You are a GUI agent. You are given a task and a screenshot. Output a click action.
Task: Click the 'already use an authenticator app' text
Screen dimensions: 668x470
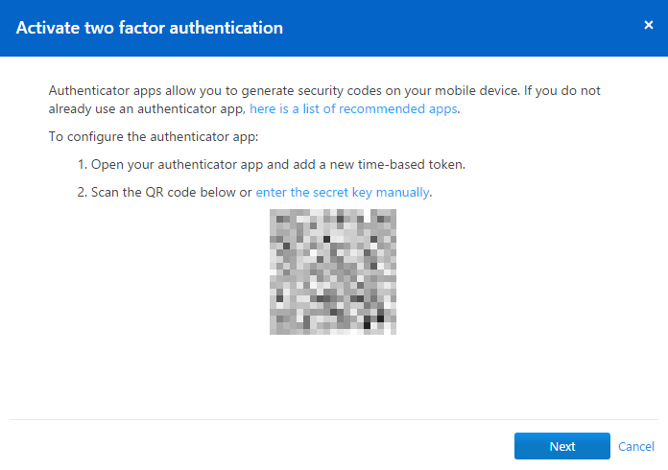[147, 109]
